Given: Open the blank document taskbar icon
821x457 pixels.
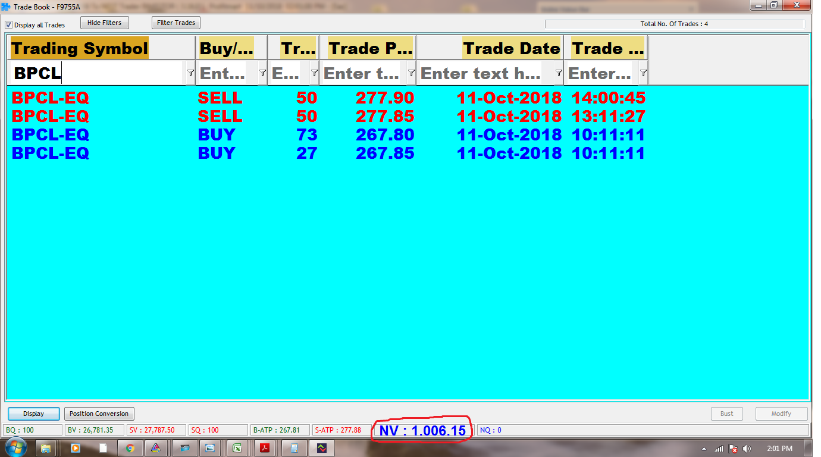Looking at the screenshot, I should tap(103, 448).
